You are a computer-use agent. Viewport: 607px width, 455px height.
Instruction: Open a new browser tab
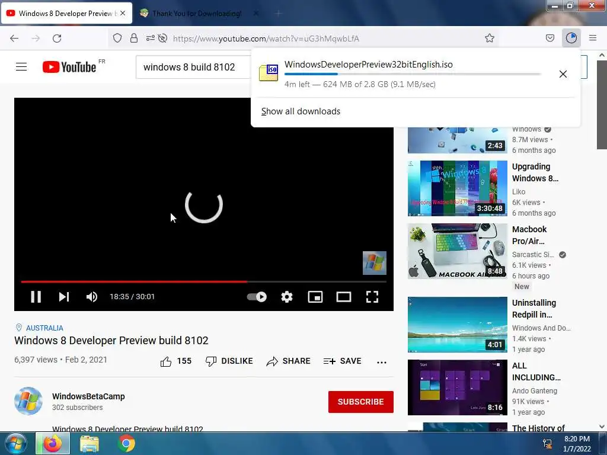pyautogui.click(x=279, y=14)
